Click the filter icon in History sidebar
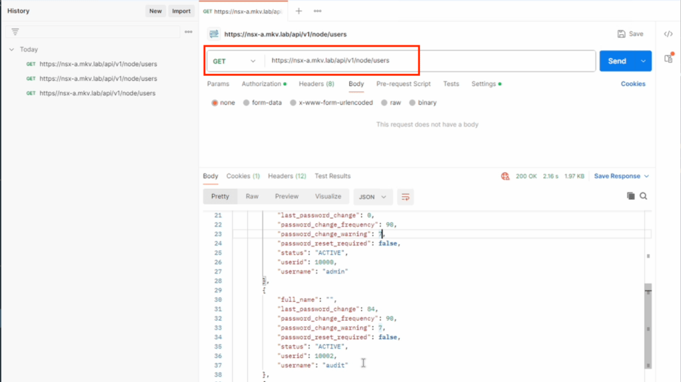 coord(15,32)
